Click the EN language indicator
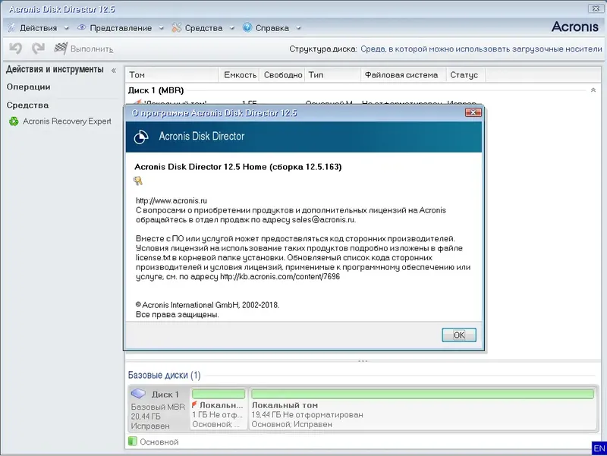The image size is (607, 456). pos(599,448)
